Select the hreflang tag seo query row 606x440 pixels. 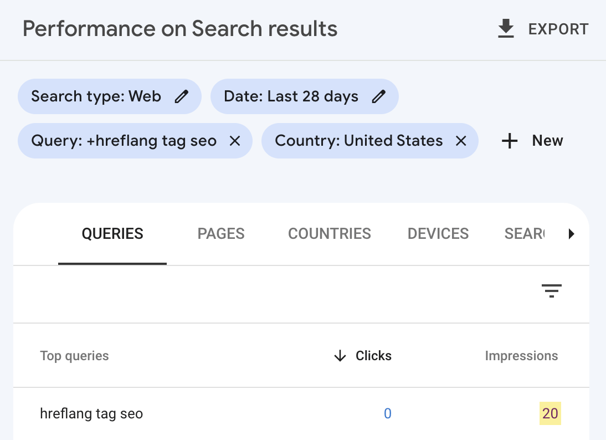(x=91, y=413)
